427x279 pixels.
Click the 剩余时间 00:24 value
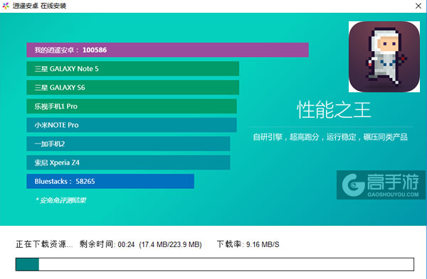click(107, 244)
